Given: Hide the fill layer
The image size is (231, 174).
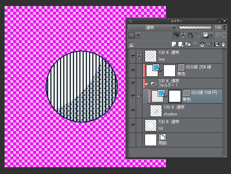Looking at the screenshot, I should click(x=133, y=125).
